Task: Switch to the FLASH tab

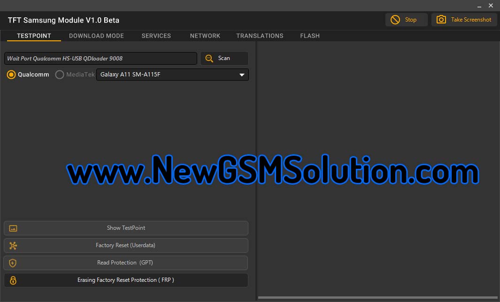Action: [310, 36]
